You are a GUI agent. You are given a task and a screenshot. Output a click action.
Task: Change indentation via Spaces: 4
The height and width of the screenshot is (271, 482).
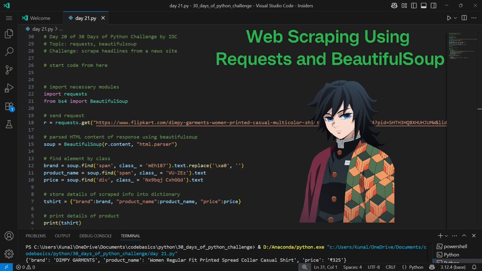tap(353, 267)
